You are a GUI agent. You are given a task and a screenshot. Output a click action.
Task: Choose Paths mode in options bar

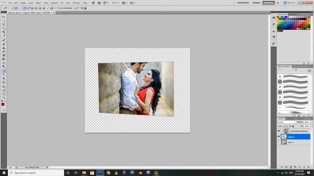(x=16, y=8)
